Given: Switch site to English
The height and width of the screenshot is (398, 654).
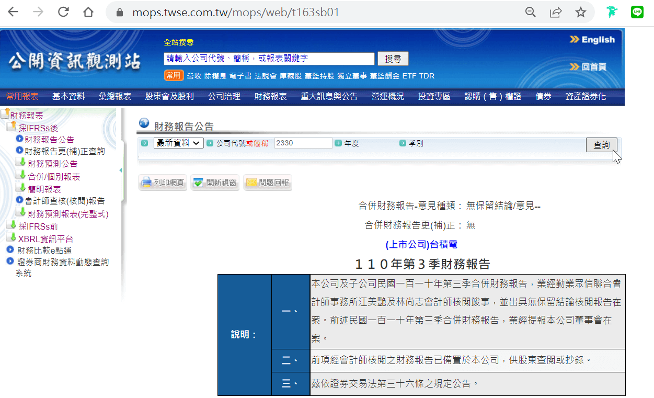Looking at the screenshot, I should coord(592,40).
